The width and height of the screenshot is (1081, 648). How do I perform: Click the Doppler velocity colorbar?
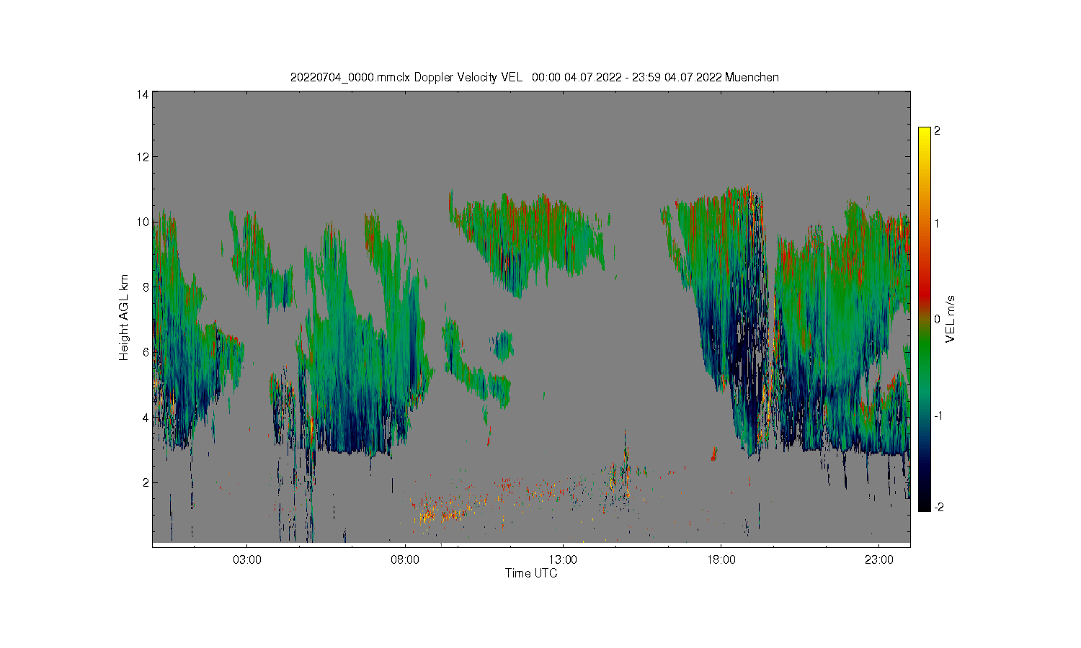pyautogui.click(x=925, y=319)
